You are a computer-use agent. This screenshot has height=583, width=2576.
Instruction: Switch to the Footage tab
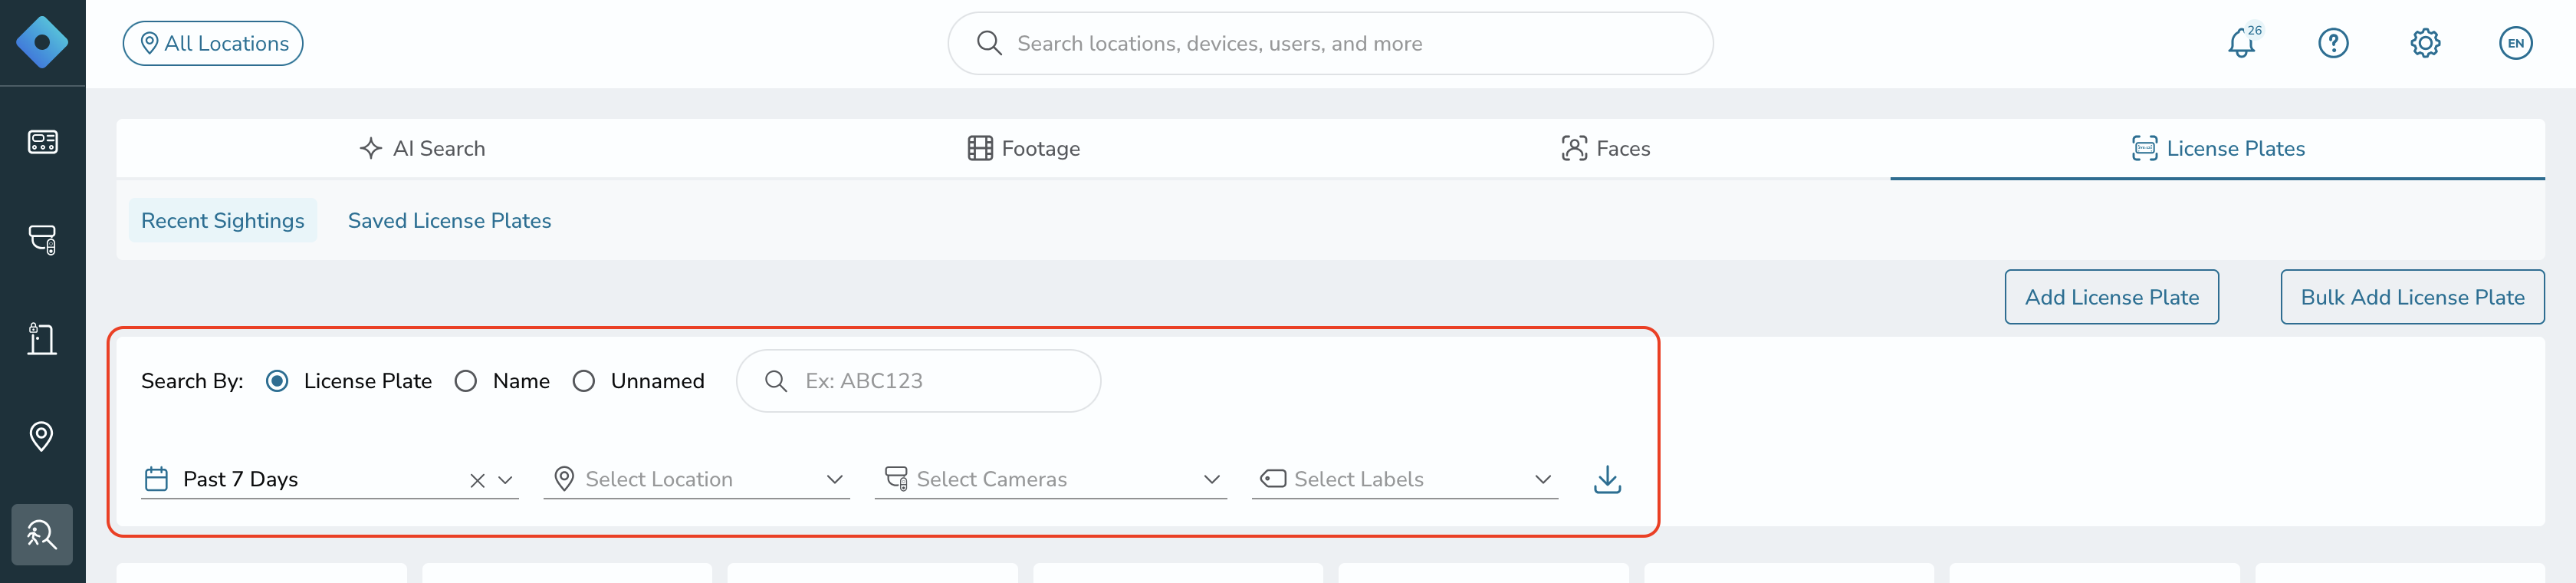tap(1024, 149)
